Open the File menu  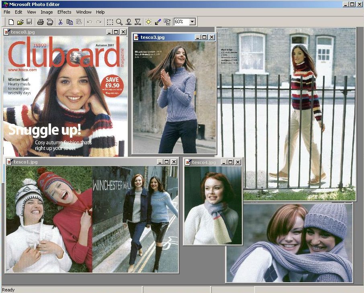[7, 12]
